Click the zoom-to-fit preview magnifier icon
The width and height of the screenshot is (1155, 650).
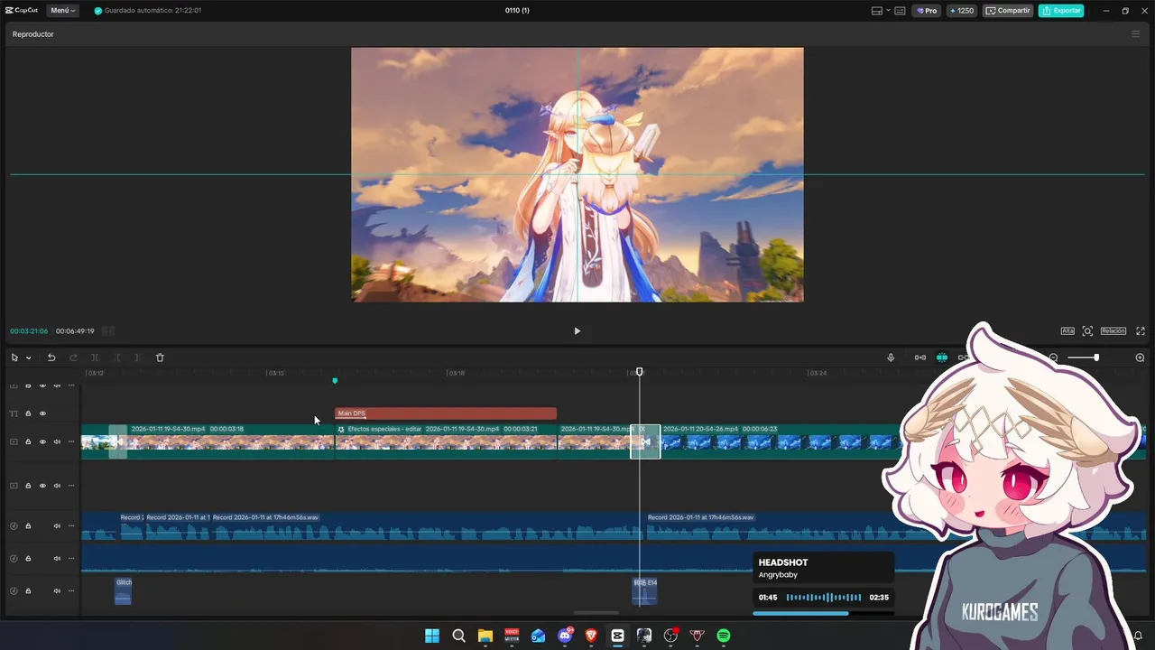[x=1087, y=331]
